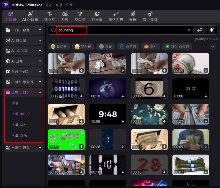
Task: Open the red 28 number thumbnail
Action: tap(149, 165)
